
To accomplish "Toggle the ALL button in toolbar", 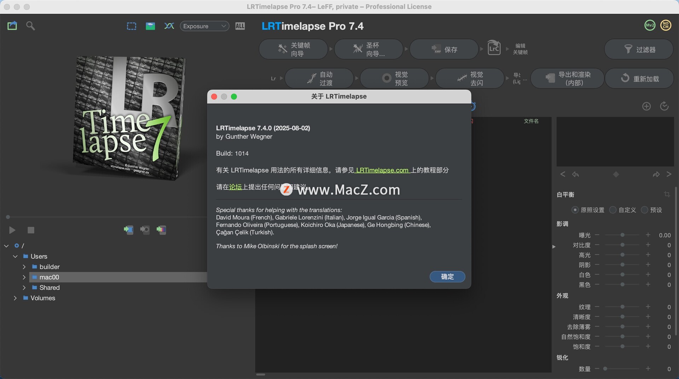I will click(240, 26).
